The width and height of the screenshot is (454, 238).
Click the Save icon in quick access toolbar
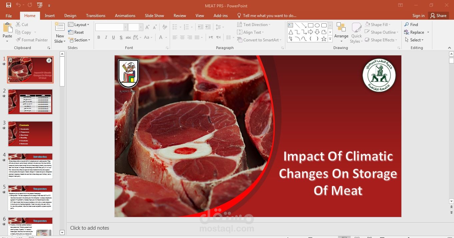tap(9, 5)
